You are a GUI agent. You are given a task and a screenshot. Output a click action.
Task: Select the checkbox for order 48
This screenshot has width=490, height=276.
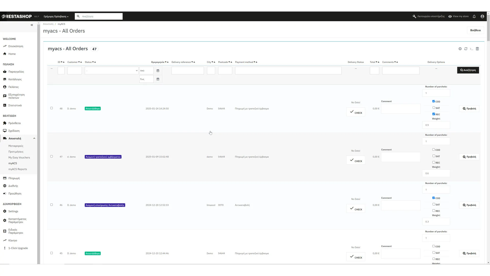point(52,108)
